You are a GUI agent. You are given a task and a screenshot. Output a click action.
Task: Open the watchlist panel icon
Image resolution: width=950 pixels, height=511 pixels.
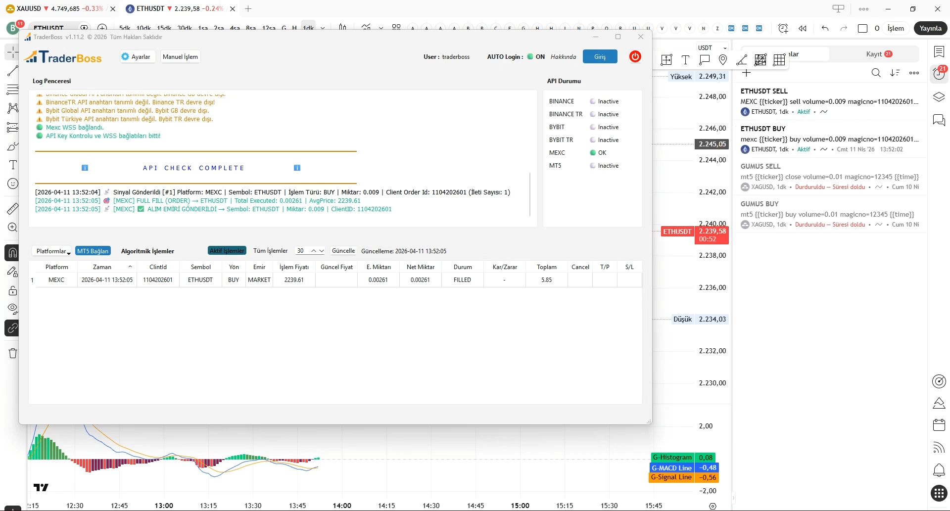coord(939,51)
